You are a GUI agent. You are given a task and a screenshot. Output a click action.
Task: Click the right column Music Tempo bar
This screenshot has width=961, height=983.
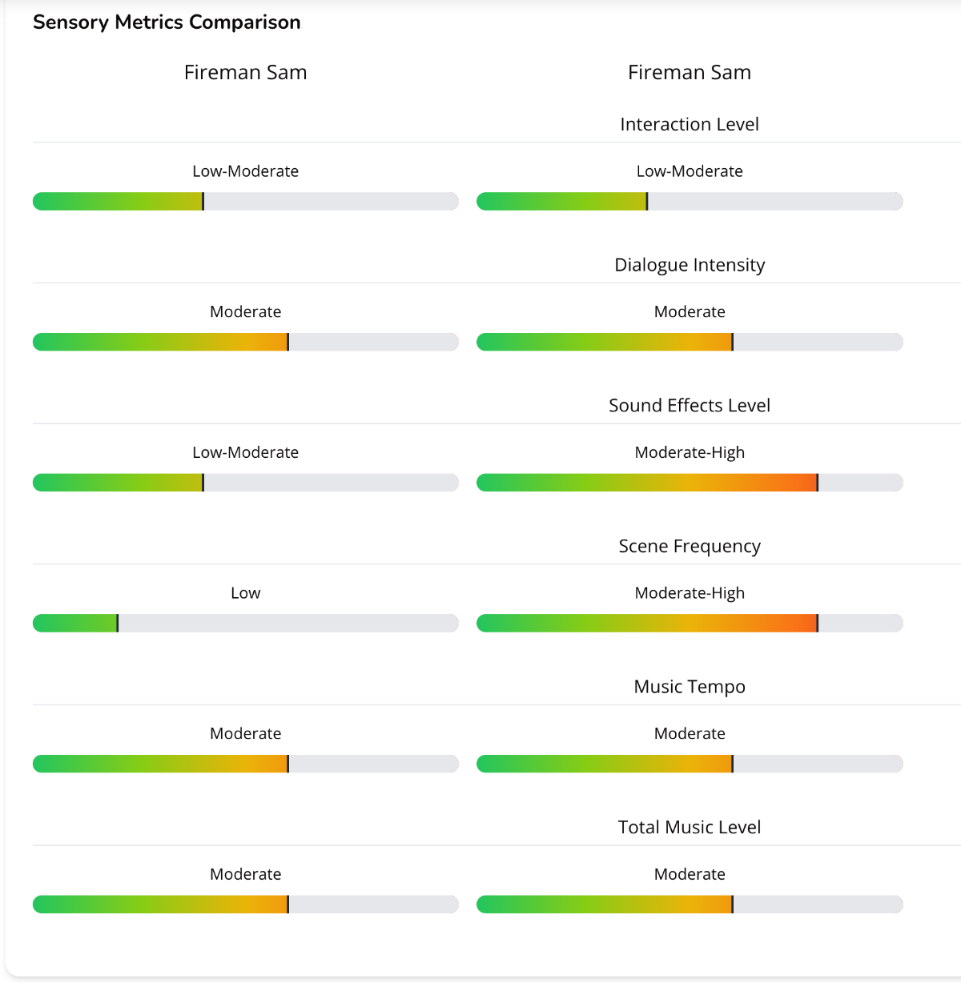coord(690,764)
